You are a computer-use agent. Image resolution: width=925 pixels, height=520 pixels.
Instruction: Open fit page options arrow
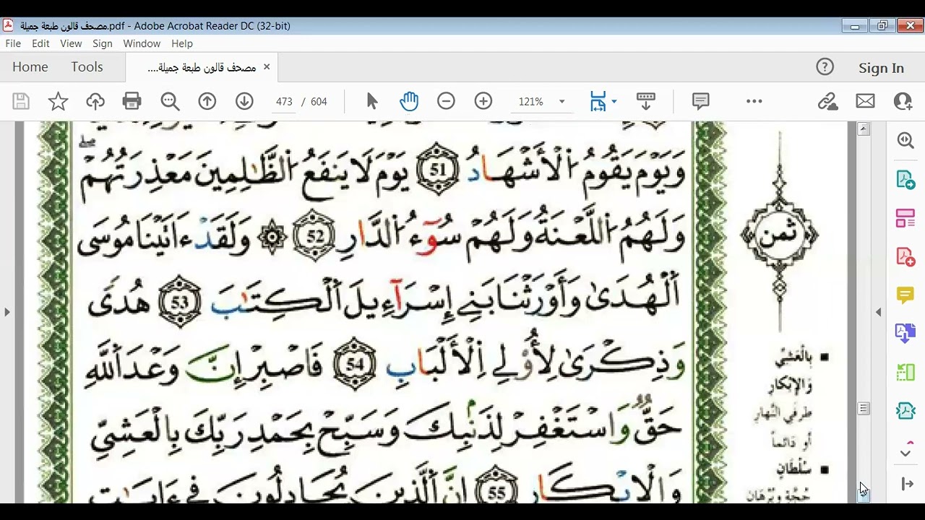click(x=614, y=102)
